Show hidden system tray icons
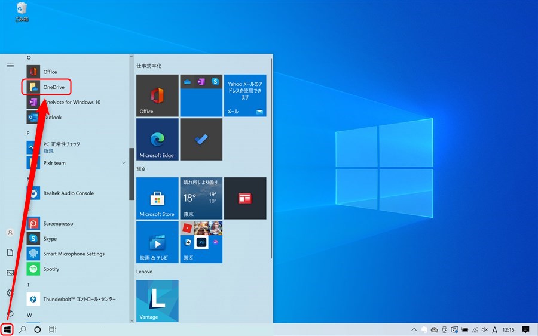Screen dimensions: 538x336 pos(414,329)
